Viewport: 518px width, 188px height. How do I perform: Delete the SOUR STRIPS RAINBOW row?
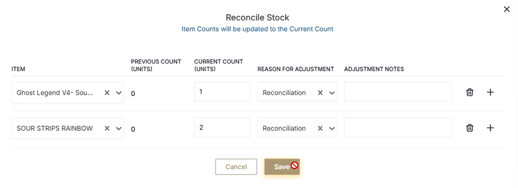[x=469, y=128]
